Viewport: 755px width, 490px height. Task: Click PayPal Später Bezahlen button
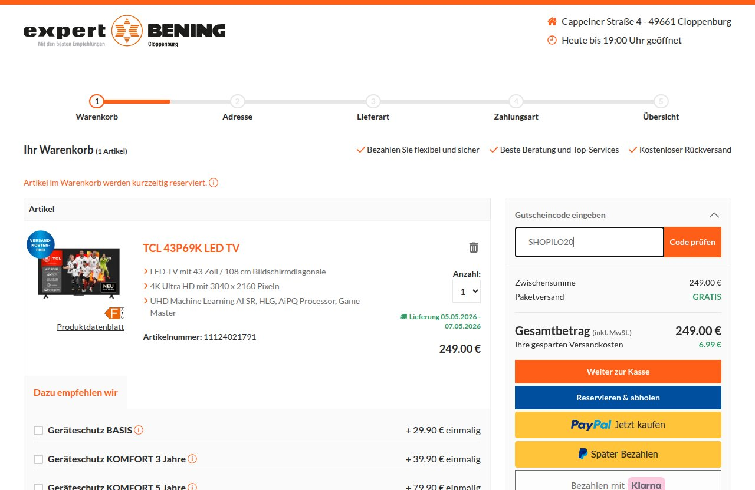point(618,454)
